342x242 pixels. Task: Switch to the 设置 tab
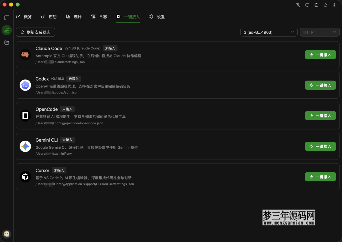157,17
